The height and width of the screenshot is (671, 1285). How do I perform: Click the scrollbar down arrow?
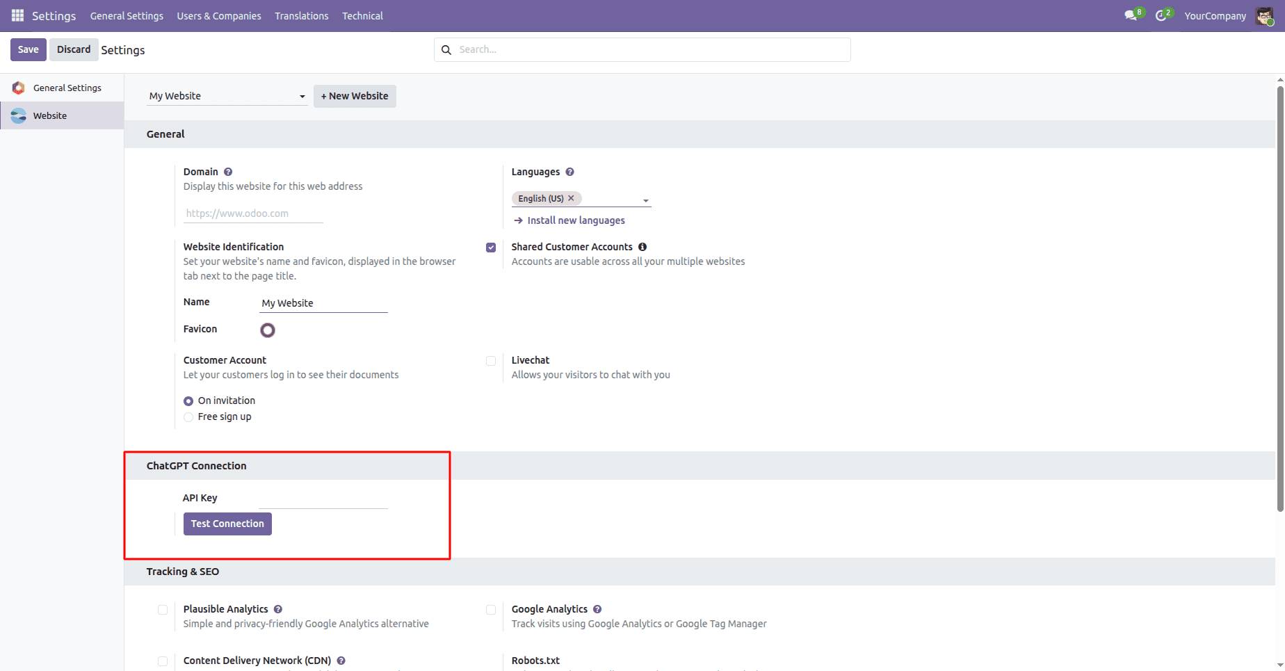click(x=1280, y=665)
